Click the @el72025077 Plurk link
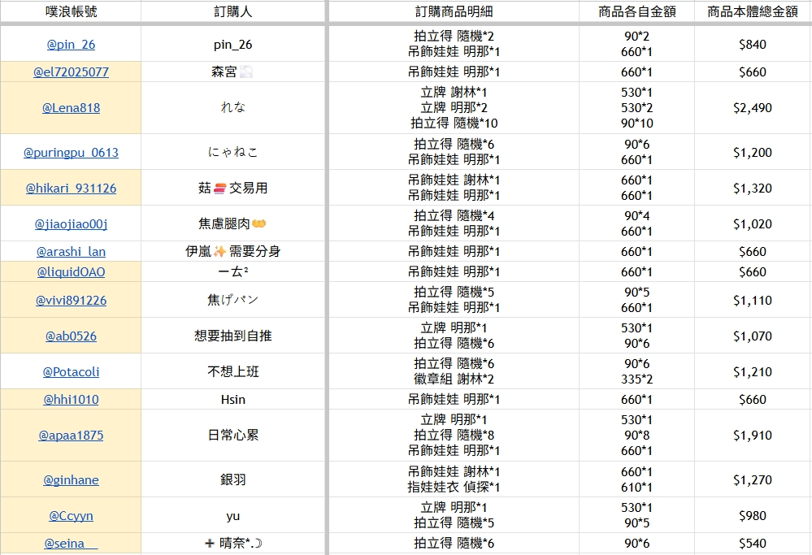The width and height of the screenshot is (812, 555). coord(71,72)
